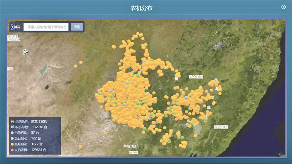
Task: Click the yellow 当月启动 legend dot
Action: coord(12,144)
